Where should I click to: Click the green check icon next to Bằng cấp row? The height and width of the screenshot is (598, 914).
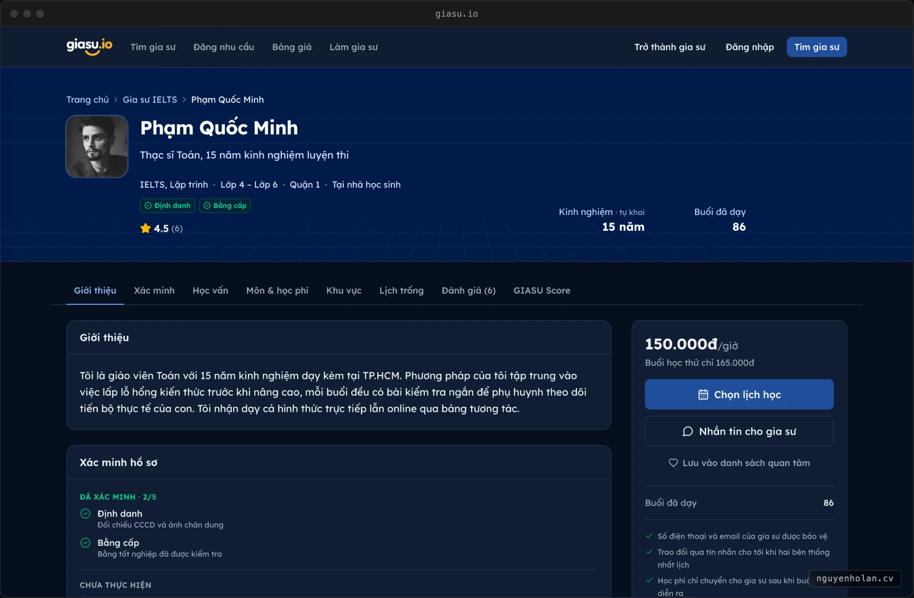coord(86,543)
